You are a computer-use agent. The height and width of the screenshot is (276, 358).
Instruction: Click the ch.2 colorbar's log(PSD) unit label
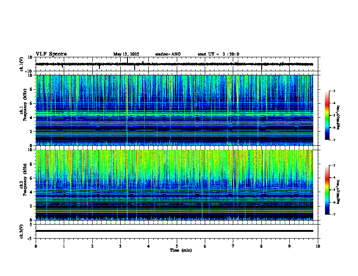pyautogui.click(x=339, y=192)
